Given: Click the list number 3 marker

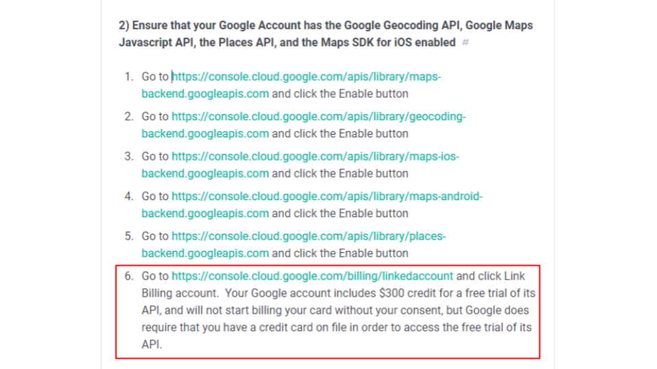Looking at the screenshot, I should (x=129, y=156).
